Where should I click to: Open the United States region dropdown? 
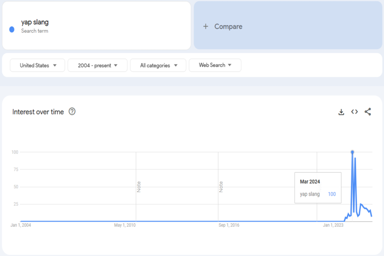(x=37, y=65)
